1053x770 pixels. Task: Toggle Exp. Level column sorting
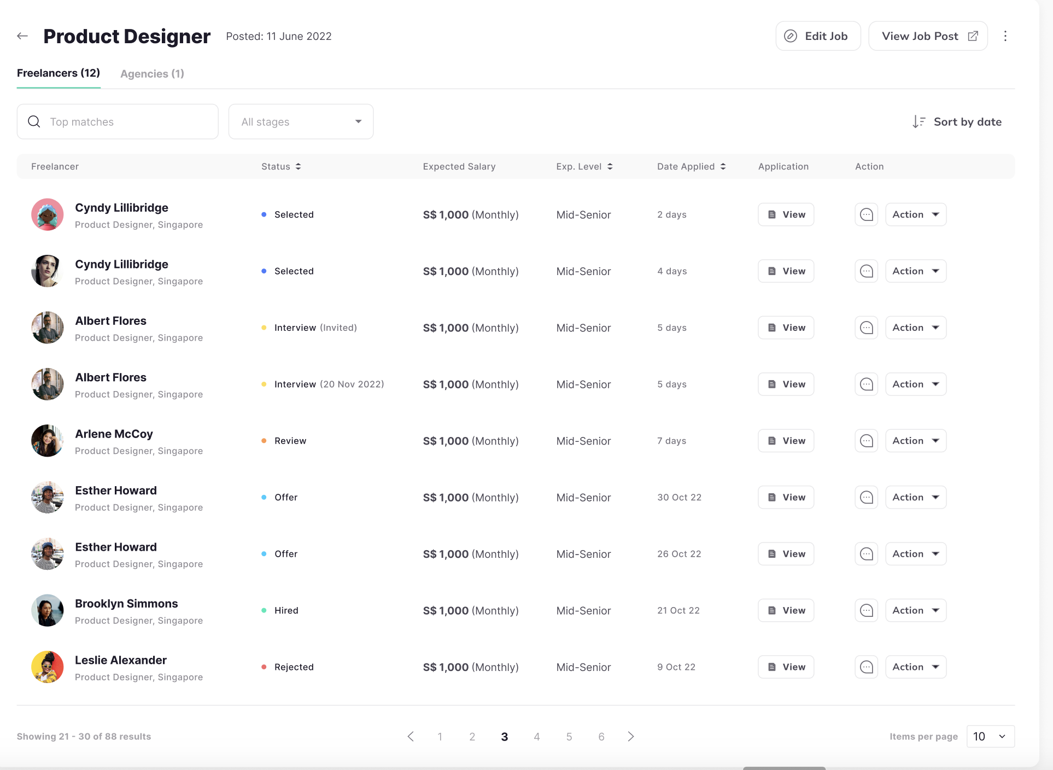tap(610, 167)
